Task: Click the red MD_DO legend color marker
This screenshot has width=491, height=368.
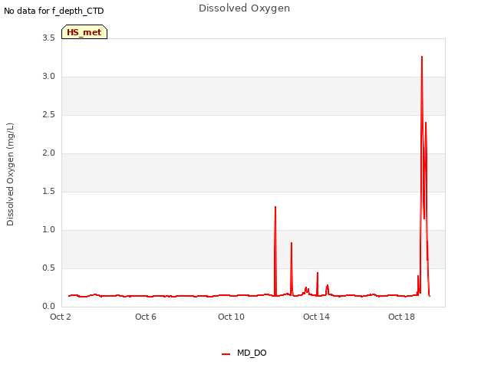Action: pos(226,354)
